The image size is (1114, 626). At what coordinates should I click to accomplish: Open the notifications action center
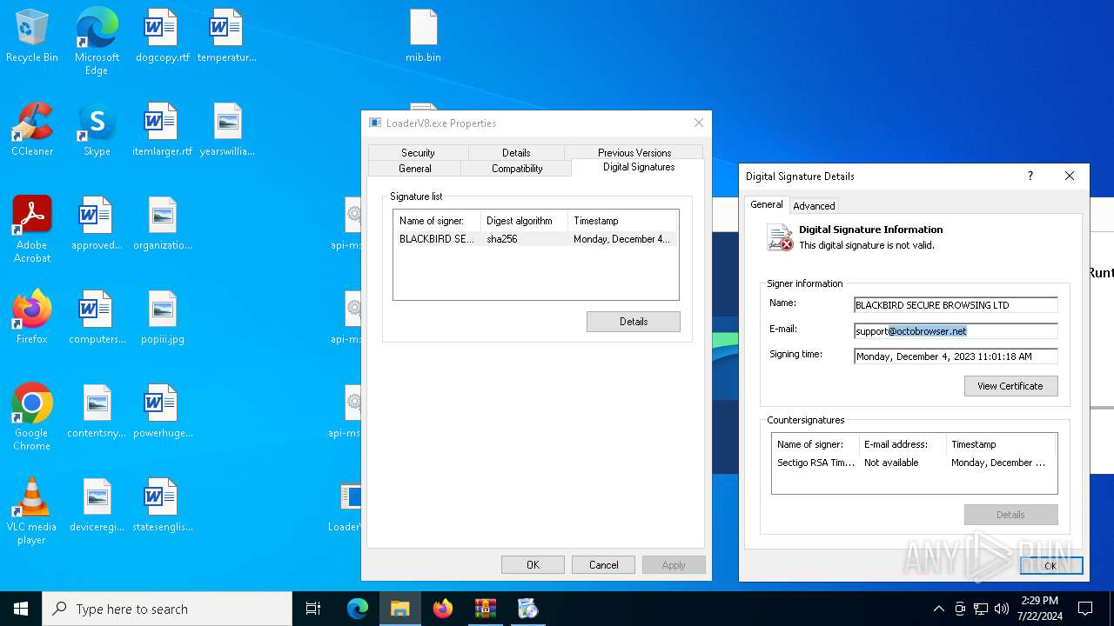pyautogui.click(x=1085, y=609)
